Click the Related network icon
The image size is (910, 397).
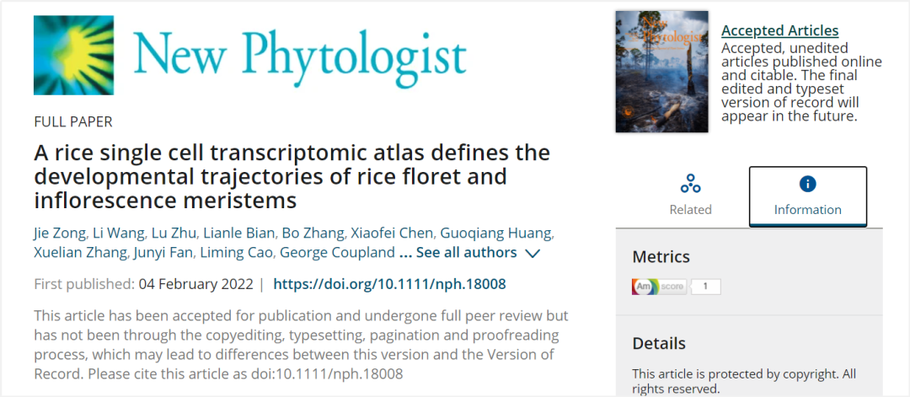pyautogui.click(x=690, y=184)
